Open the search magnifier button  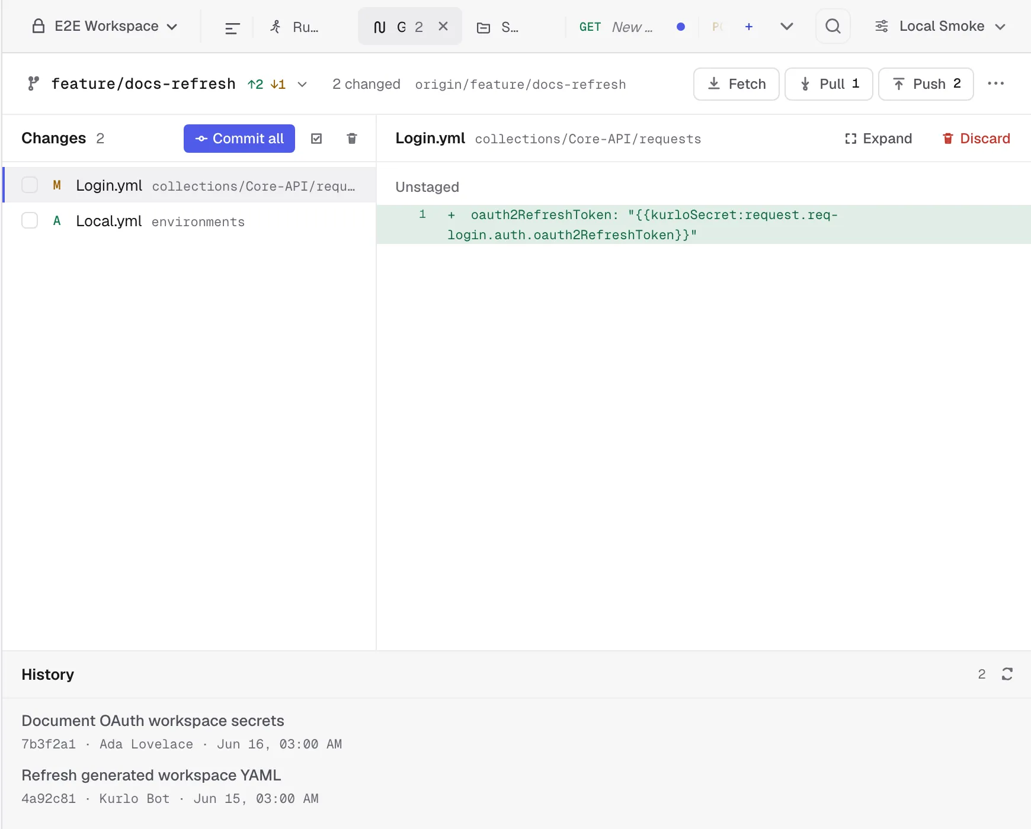[x=833, y=27]
